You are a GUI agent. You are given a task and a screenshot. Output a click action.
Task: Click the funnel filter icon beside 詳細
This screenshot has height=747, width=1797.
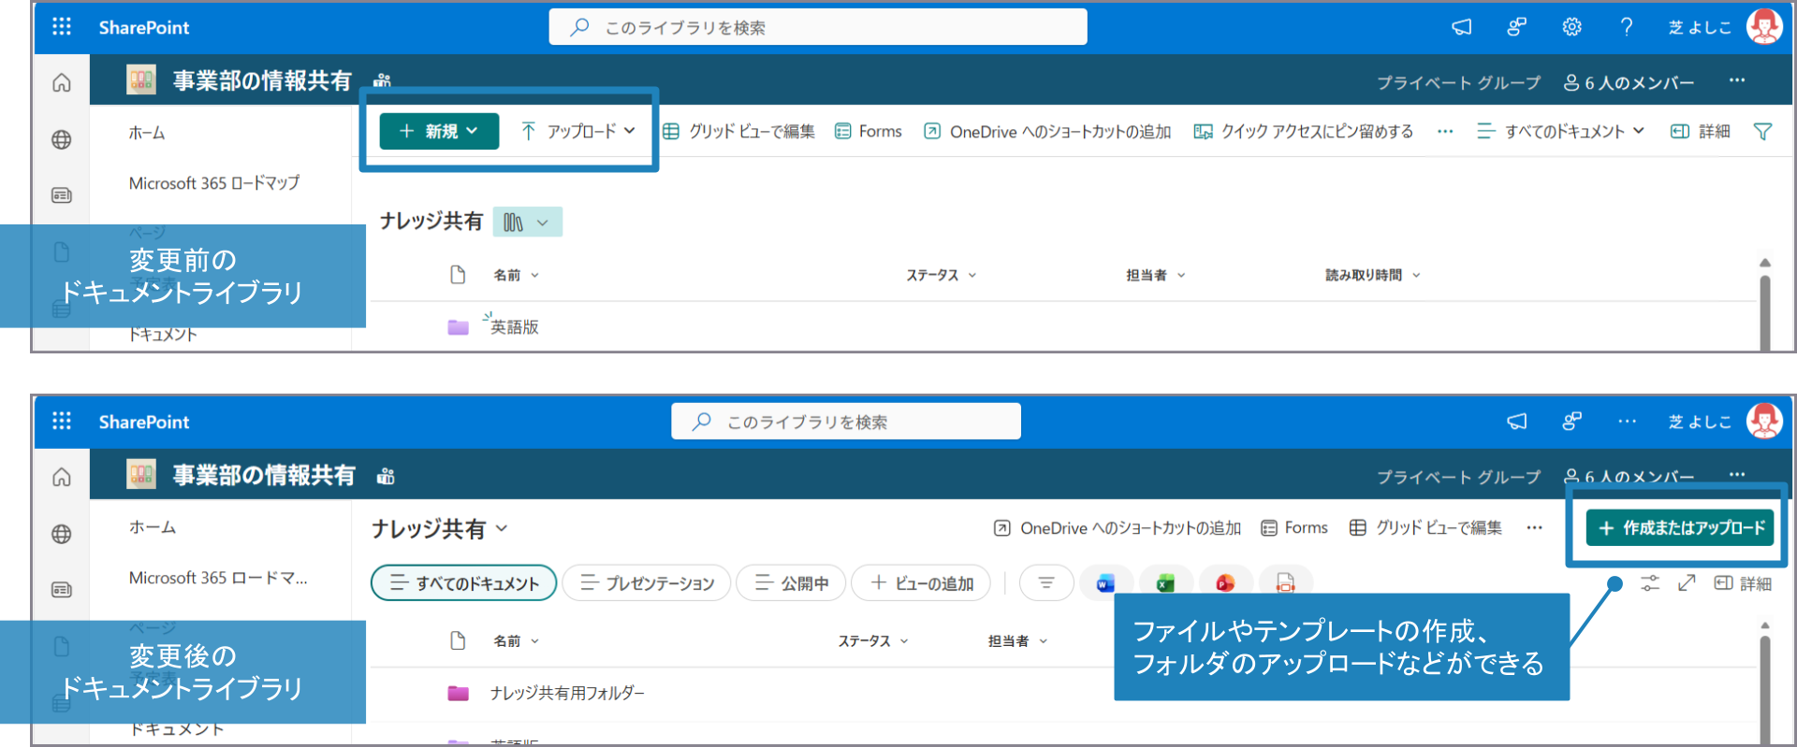[x=1762, y=132]
